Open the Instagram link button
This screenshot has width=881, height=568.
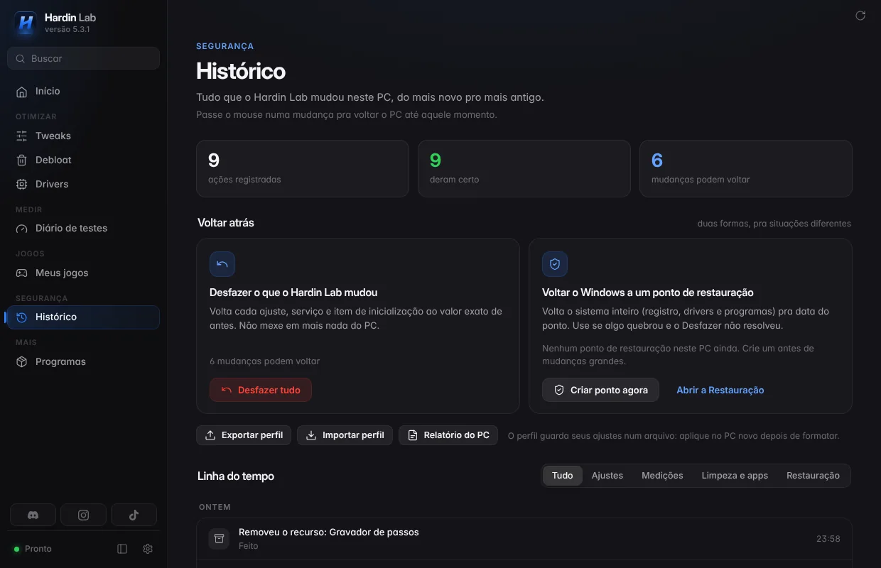point(83,515)
